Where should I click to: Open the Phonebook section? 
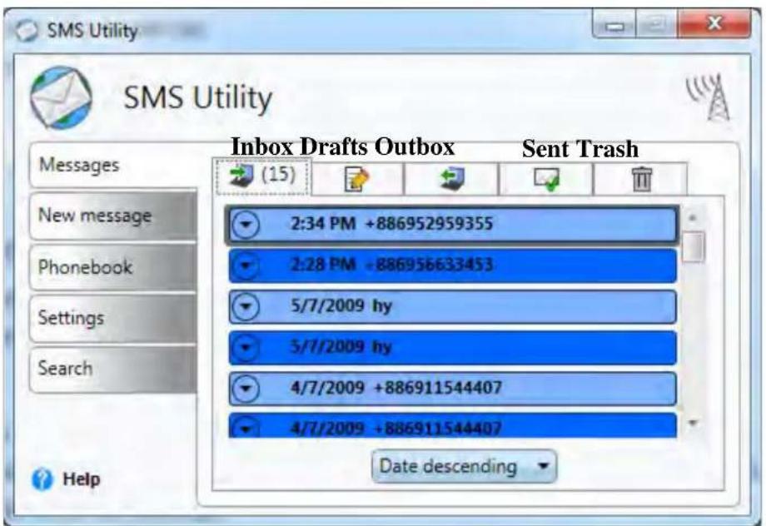[x=113, y=267]
